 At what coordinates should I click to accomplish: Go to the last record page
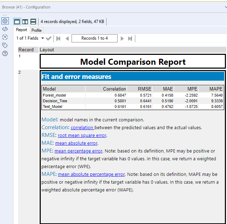click(130, 39)
